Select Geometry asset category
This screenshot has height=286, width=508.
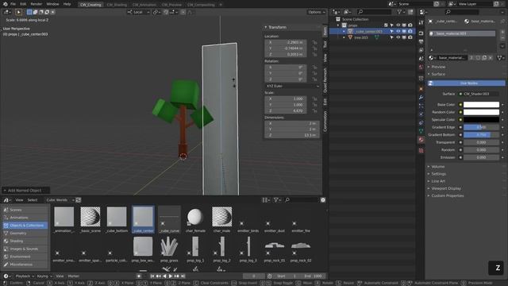pos(25,233)
